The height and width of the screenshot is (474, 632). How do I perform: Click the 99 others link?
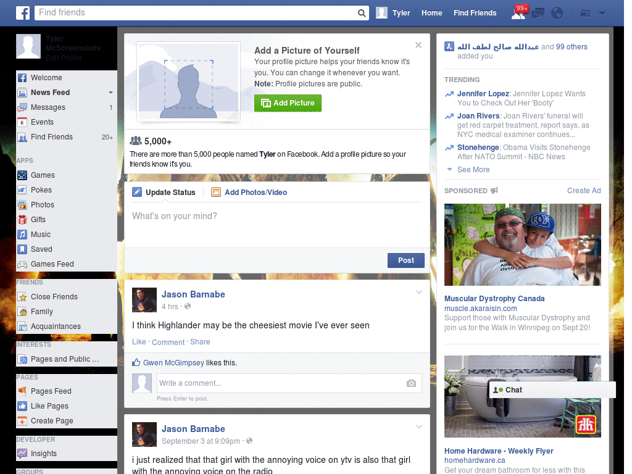click(572, 47)
